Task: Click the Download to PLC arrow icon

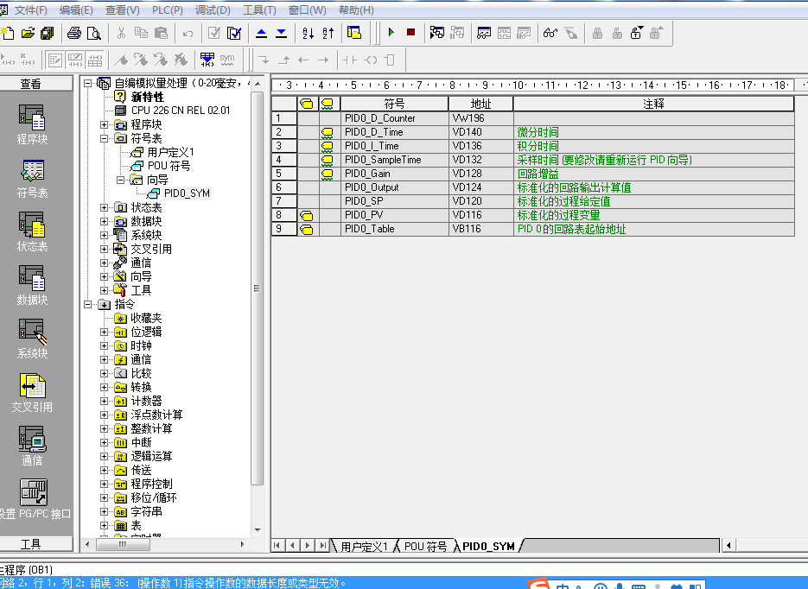Action: [281, 33]
